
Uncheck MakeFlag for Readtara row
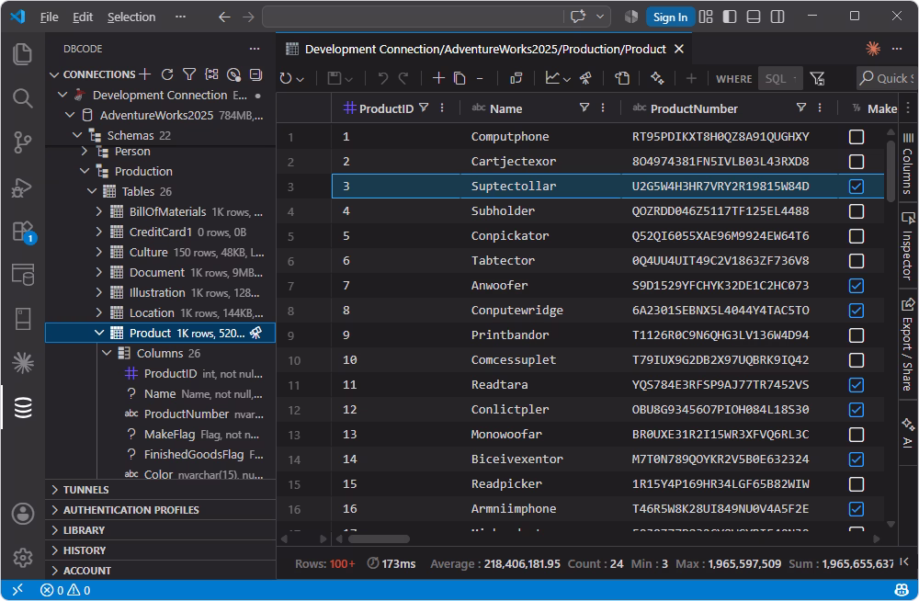click(857, 385)
